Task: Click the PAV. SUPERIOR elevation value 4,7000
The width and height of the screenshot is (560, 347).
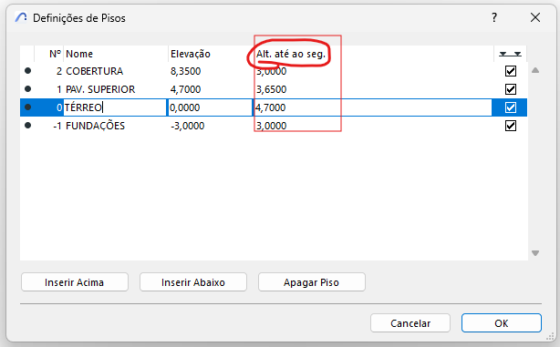Action: pos(185,89)
